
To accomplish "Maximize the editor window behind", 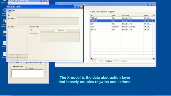I will tap(151, 5).
